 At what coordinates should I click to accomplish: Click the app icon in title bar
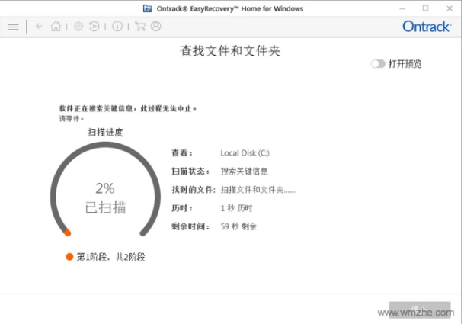147,8
